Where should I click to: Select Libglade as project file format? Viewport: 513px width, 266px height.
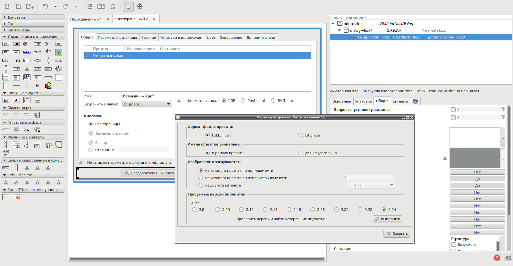(309, 135)
